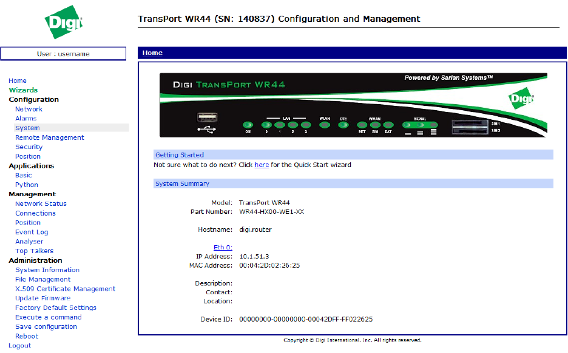Open System Information page
Viewport: 568px width, 353px height.
[47, 270]
